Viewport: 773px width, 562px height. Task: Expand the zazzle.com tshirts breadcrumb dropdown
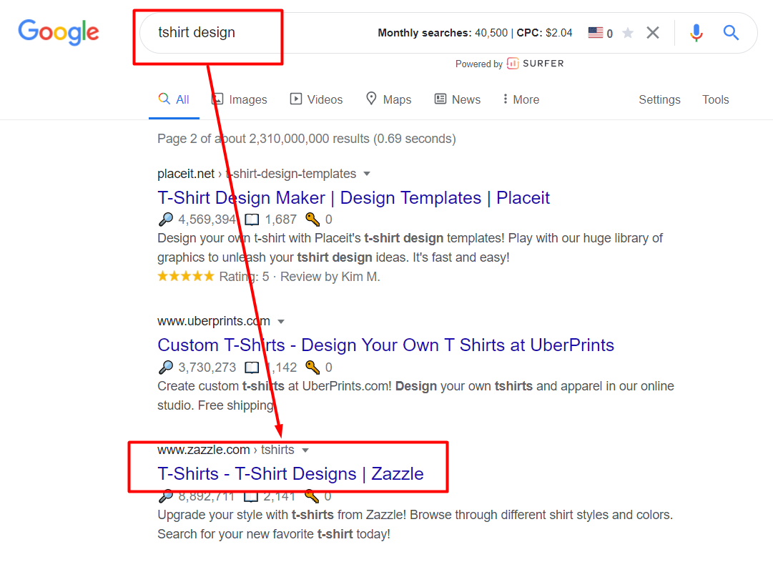coord(305,450)
